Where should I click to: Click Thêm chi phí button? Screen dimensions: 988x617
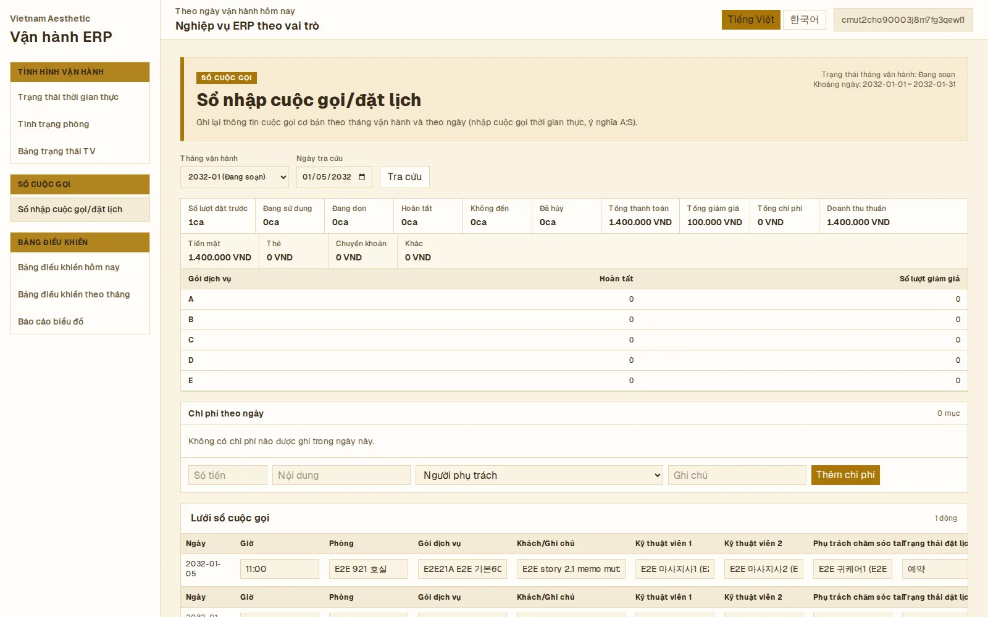(x=845, y=475)
